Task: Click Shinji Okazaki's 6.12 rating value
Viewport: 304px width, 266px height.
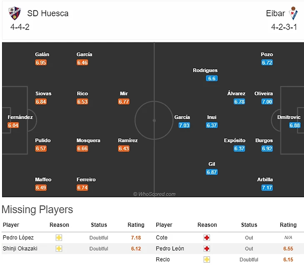Action: click(136, 249)
